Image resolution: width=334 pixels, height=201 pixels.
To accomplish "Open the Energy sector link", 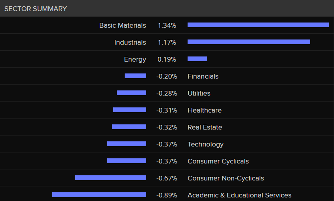I will [x=135, y=59].
